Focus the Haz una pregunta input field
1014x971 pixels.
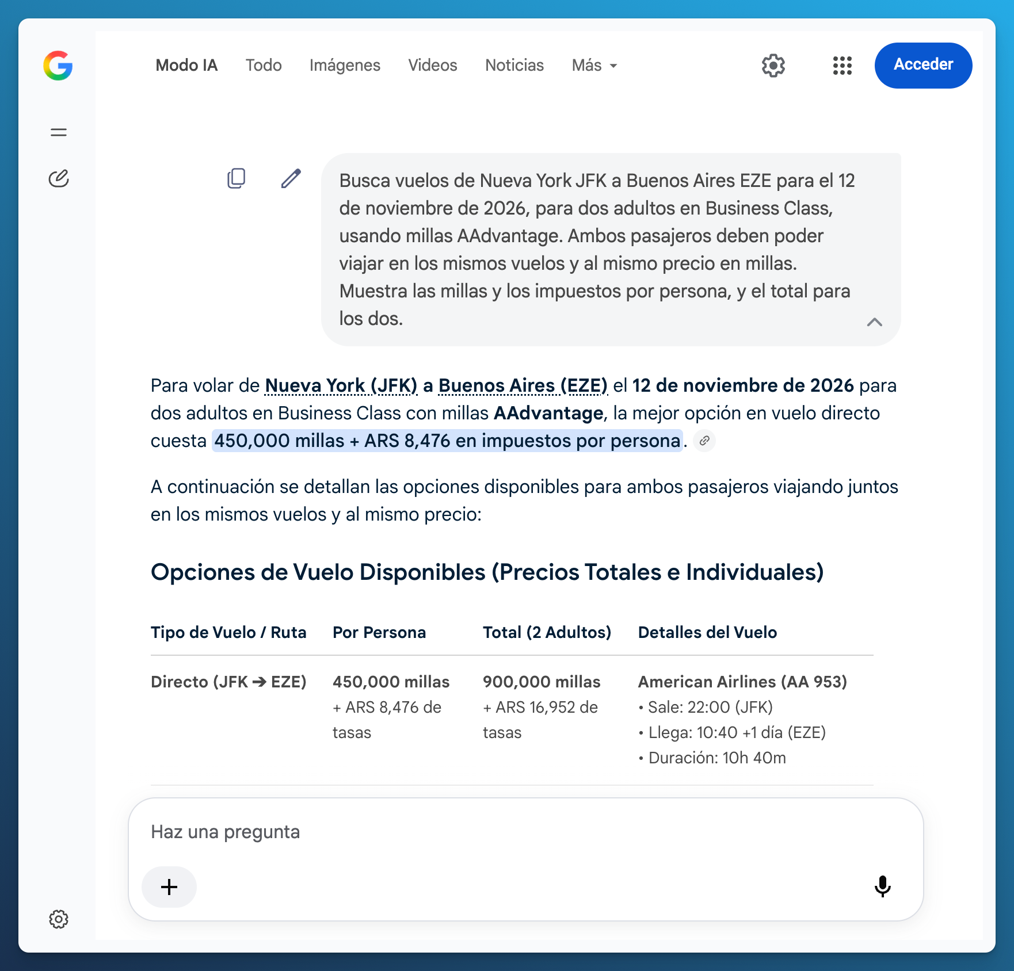pyautogui.click(x=525, y=832)
